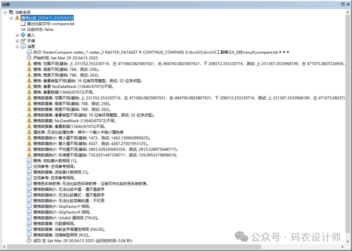Image resolution: width=352 pixels, height=251 pixels.
Task: Select the 输出比较文件: compare.txt item
Action: click(x=51, y=24)
